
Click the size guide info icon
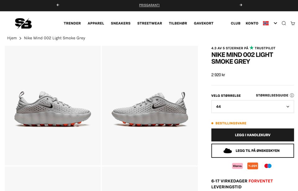(x=292, y=95)
